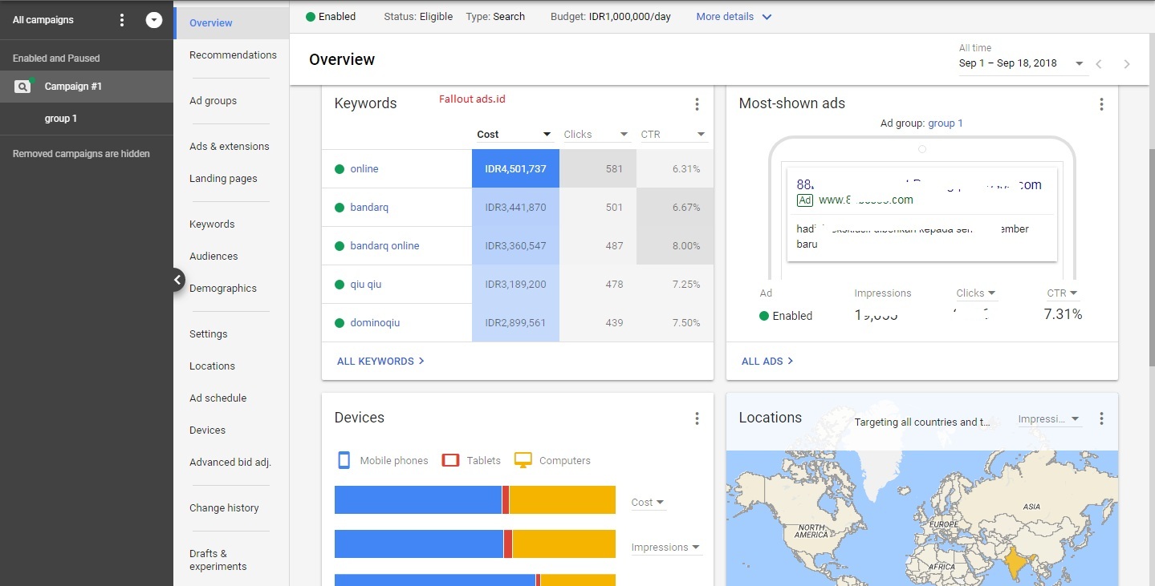
Task: Click the Tablets legend icon
Action: tap(451, 460)
